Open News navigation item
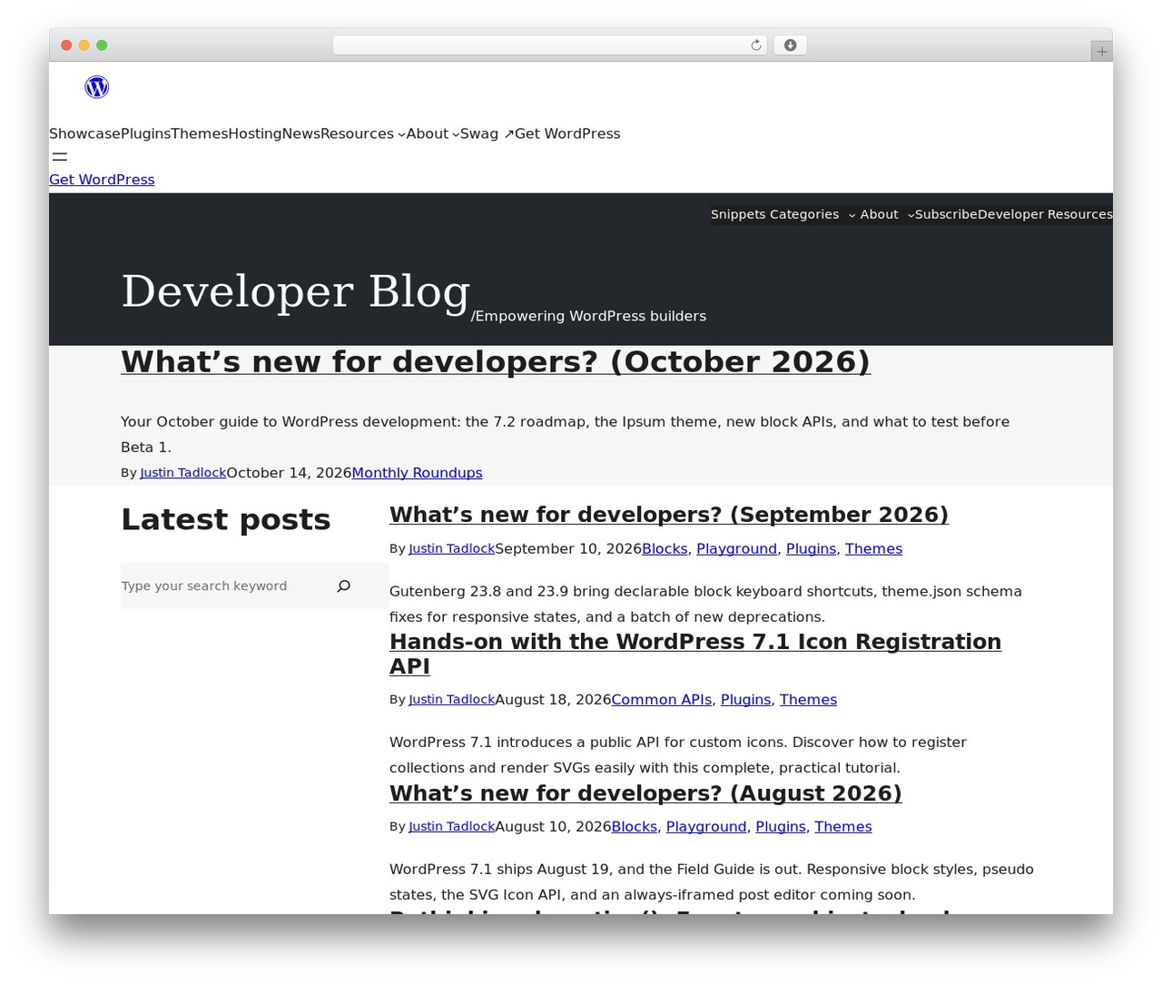This screenshot has height=984, width=1162. tap(300, 133)
